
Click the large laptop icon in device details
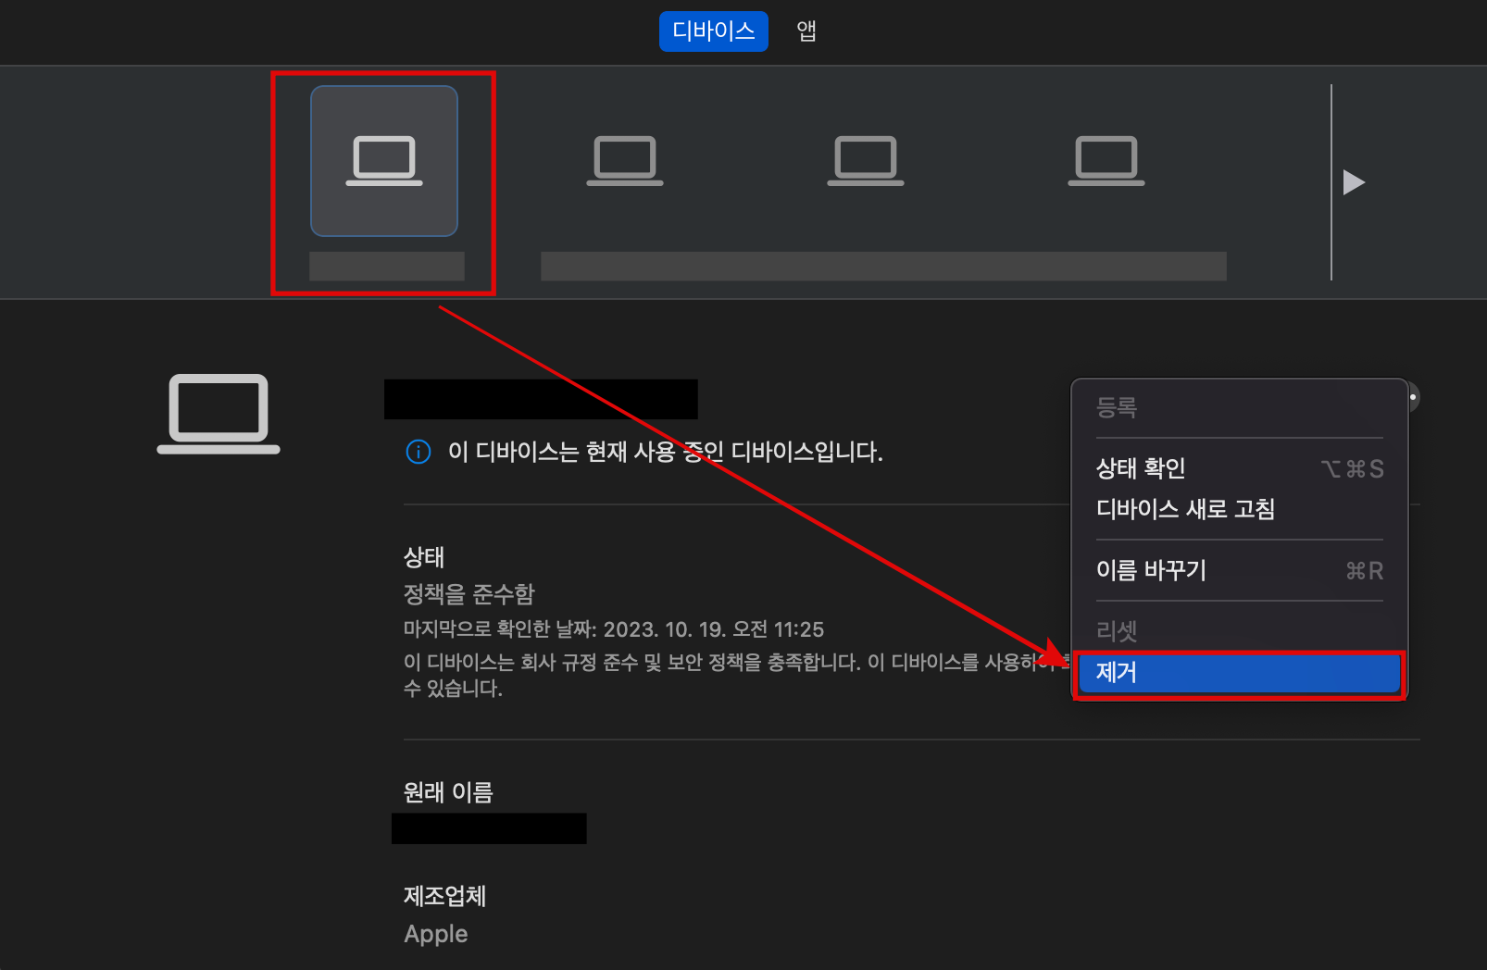219,414
